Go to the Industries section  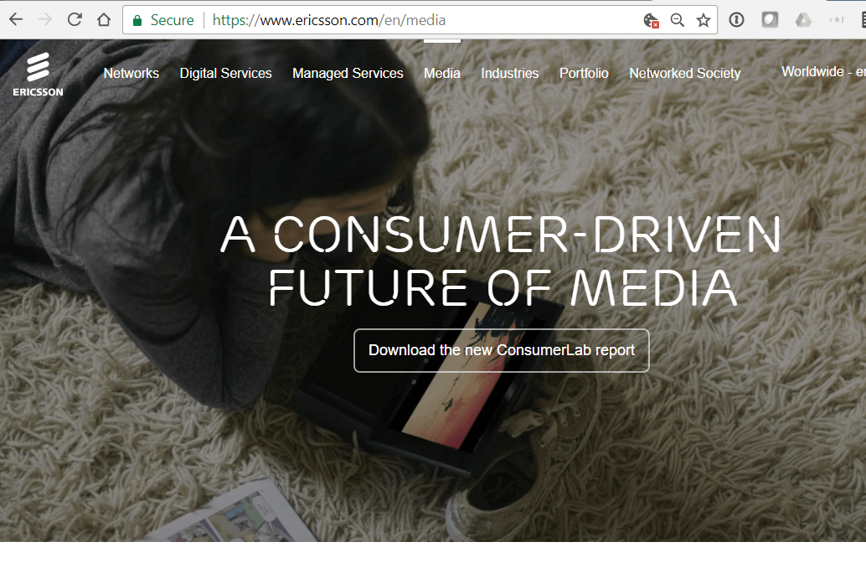509,74
